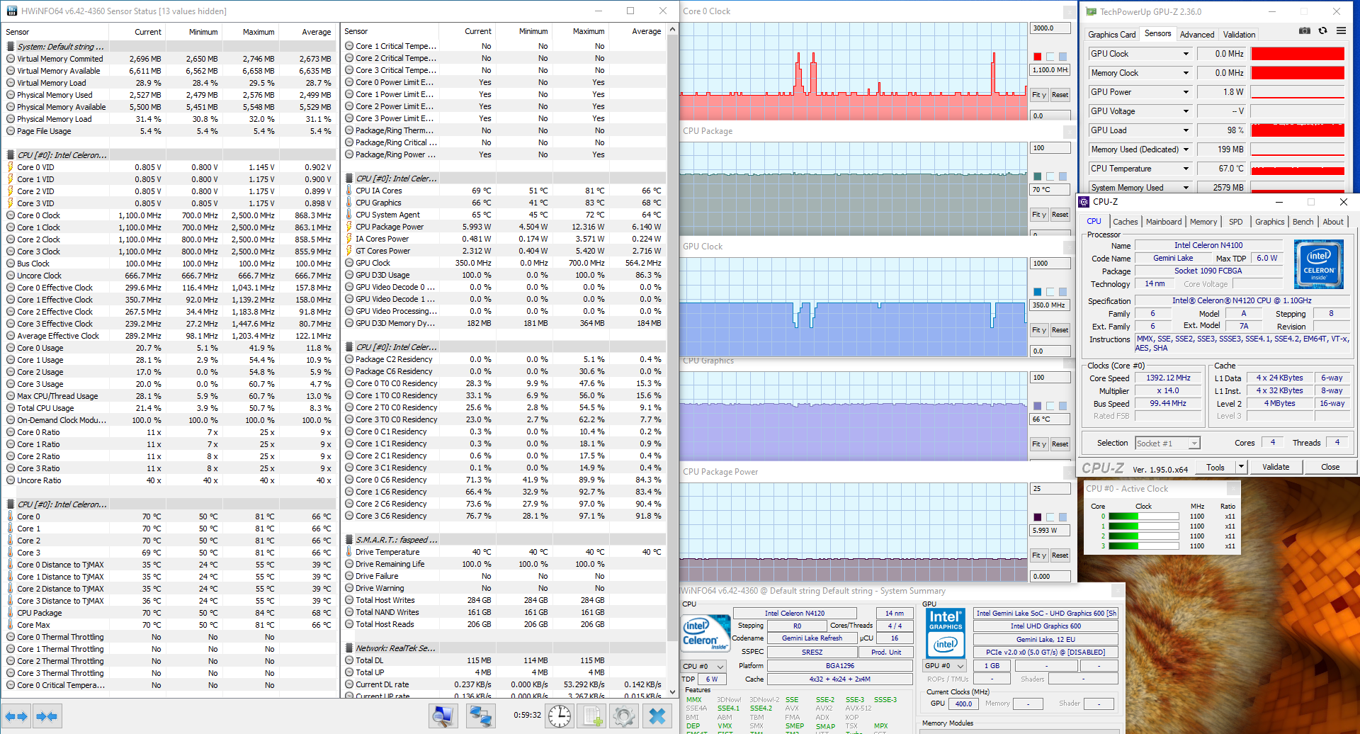Click the CPU Package Power lightning icon
1360x734 pixels.
pyautogui.click(x=349, y=227)
